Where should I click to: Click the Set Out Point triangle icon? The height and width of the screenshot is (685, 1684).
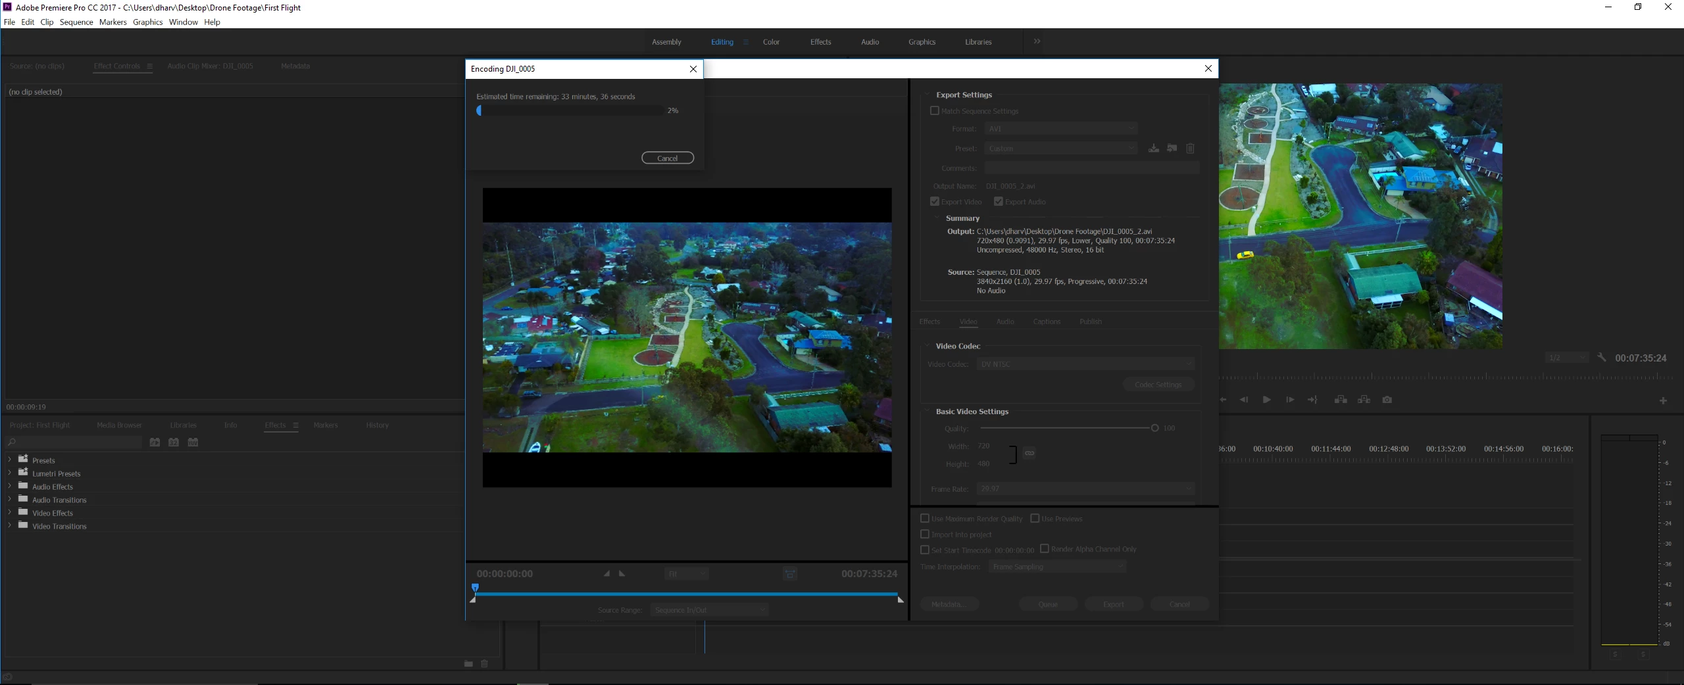click(x=622, y=574)
